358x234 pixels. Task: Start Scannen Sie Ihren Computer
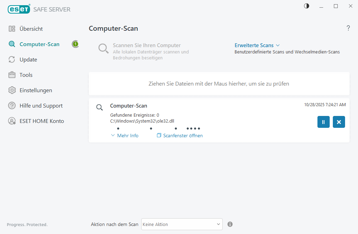click(x=146, y=45)
